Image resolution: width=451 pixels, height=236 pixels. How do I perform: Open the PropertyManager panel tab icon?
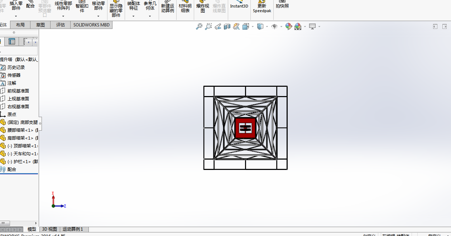coord(12,42)
